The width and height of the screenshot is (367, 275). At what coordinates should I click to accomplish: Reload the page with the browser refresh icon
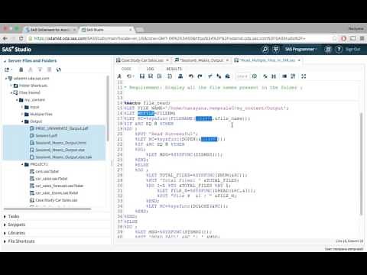click(21, 38)
